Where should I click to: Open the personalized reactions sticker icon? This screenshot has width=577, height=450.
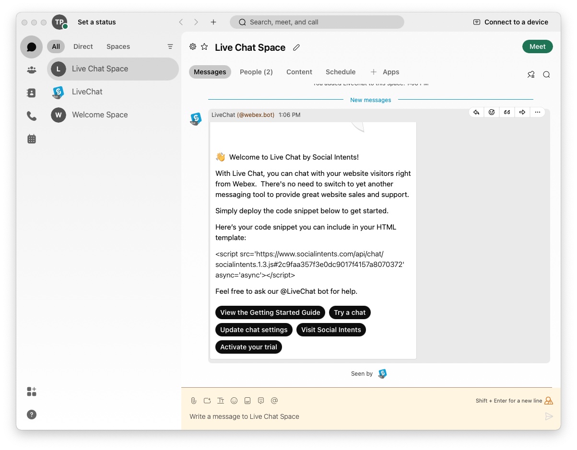click(261, 401)
